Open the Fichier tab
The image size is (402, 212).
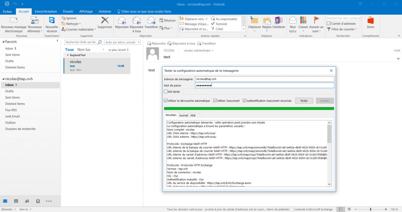[7, 11]
